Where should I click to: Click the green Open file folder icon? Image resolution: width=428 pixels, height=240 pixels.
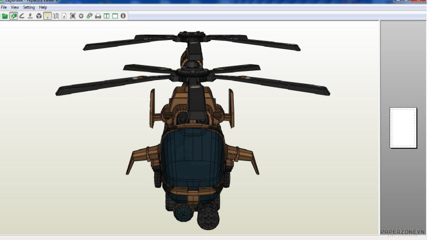pos(5,16)
